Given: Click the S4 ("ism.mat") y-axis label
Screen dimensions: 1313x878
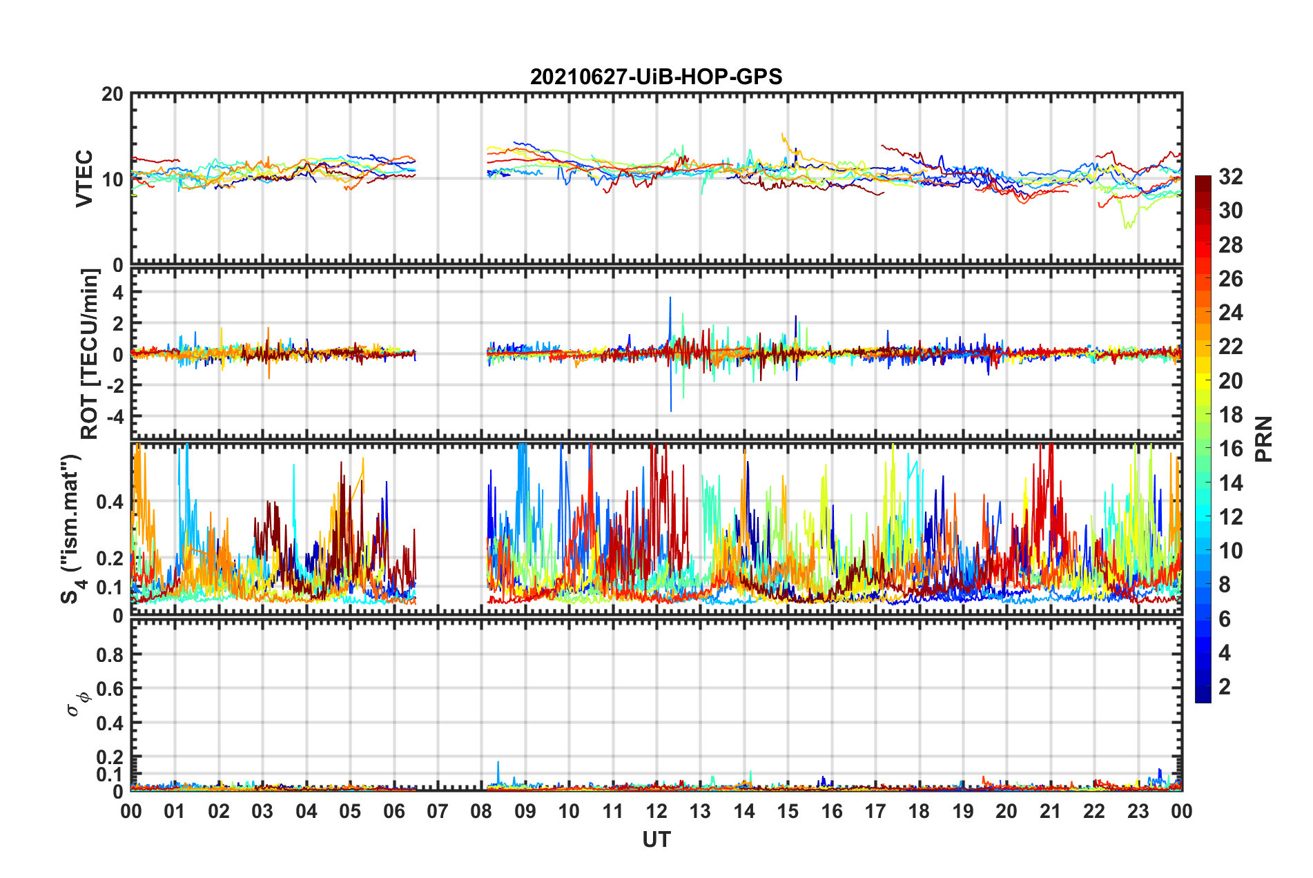Looking at the screenshot, I should [73, 529].
